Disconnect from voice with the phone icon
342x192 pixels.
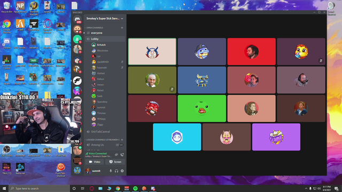[x=122, y=155]
